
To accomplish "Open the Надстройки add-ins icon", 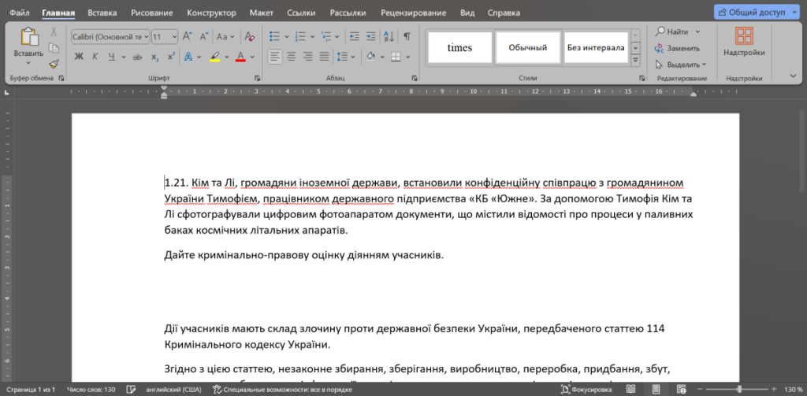I will (x=743, y=41).
